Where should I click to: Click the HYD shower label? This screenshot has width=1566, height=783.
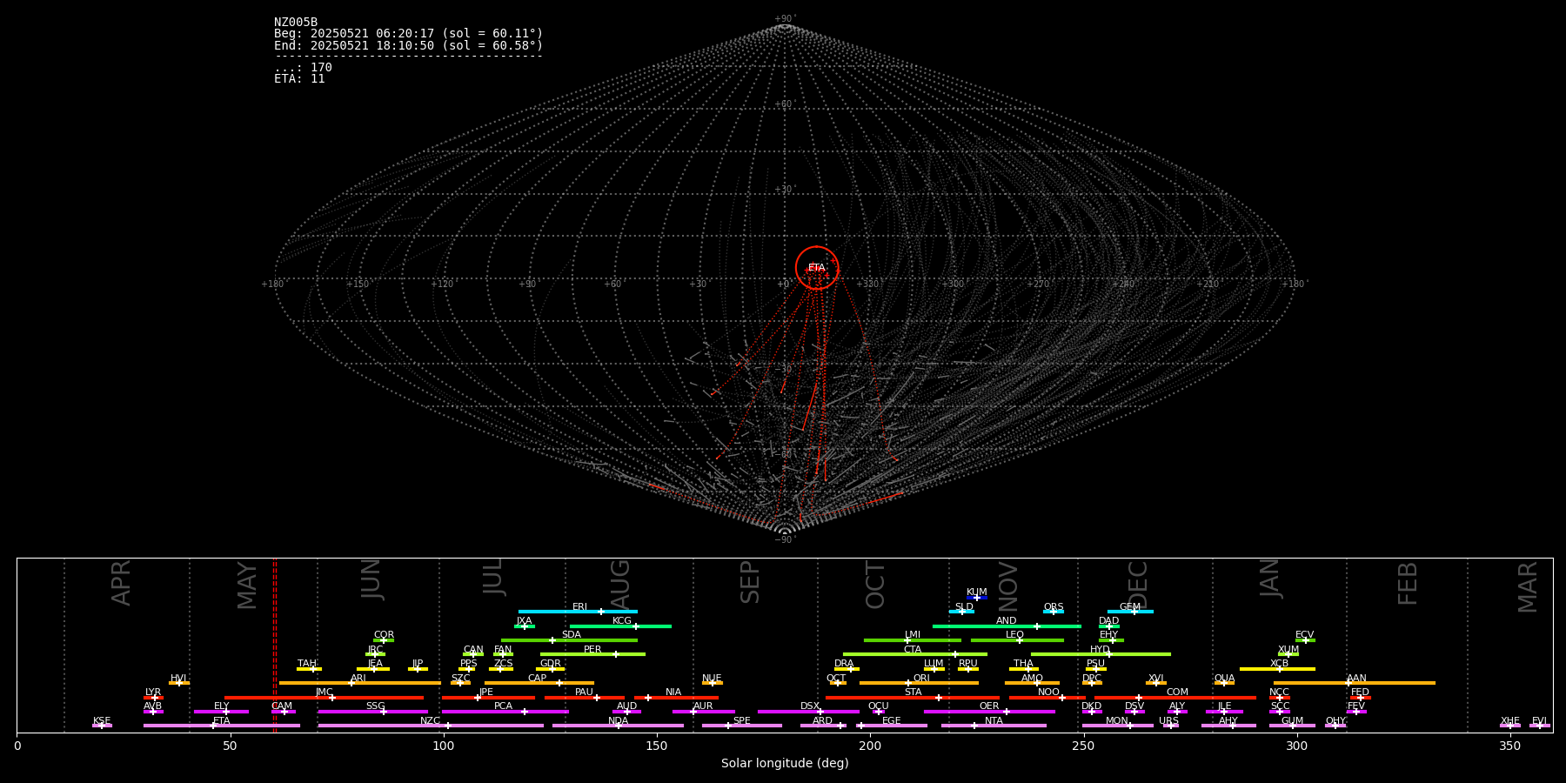pos(1101,650)
